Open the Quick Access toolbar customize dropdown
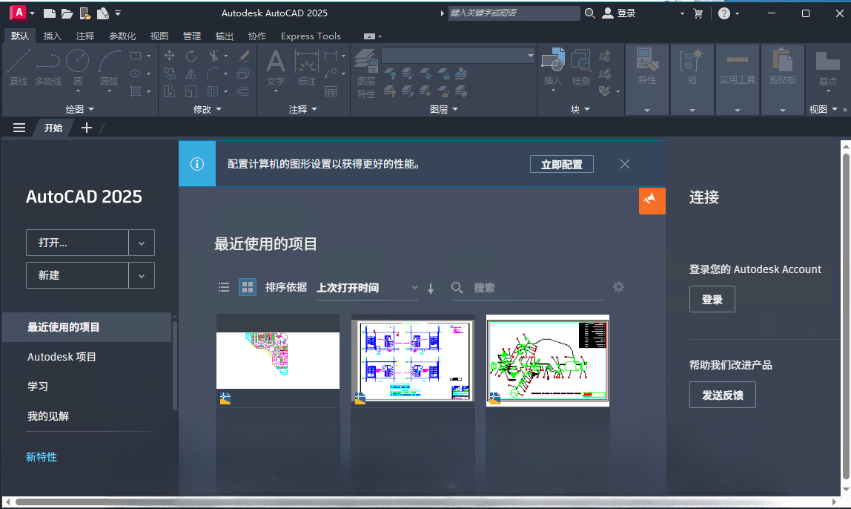The image size is (851, 509). [x=118, y=13]
